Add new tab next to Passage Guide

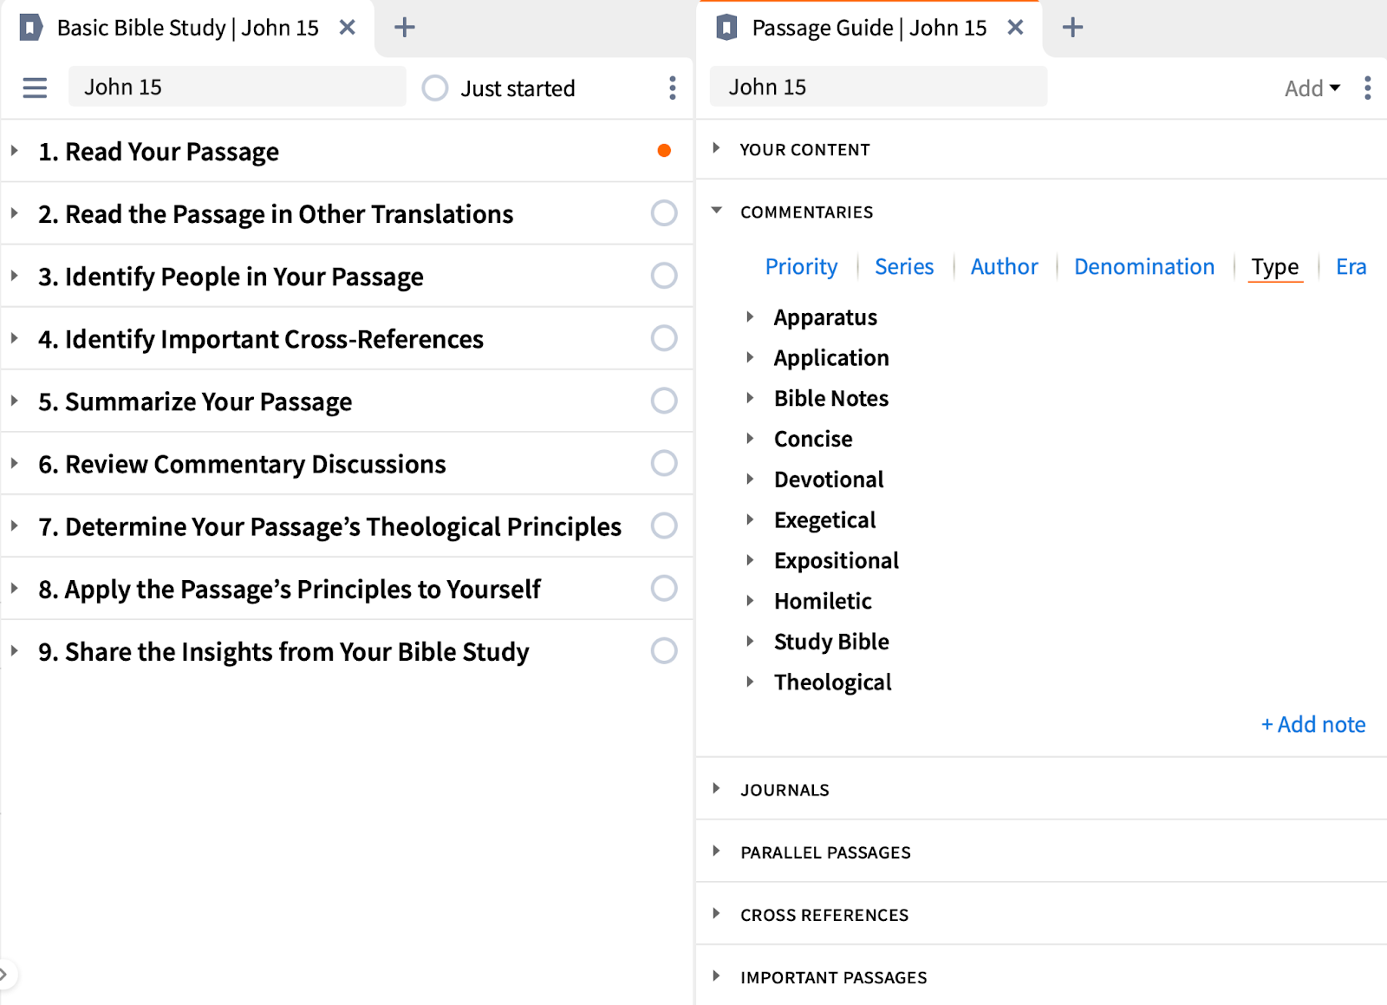pyautogui.click(x=1072, y=28)
